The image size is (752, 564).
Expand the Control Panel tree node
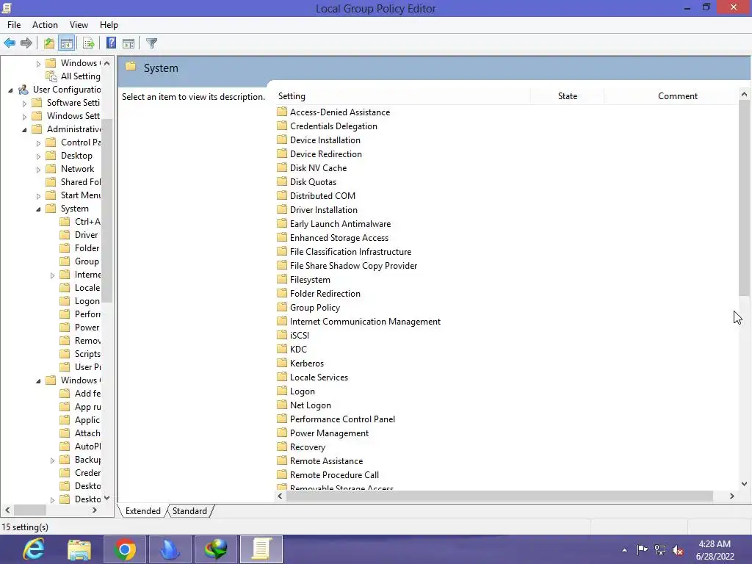(x=38, y=143)
